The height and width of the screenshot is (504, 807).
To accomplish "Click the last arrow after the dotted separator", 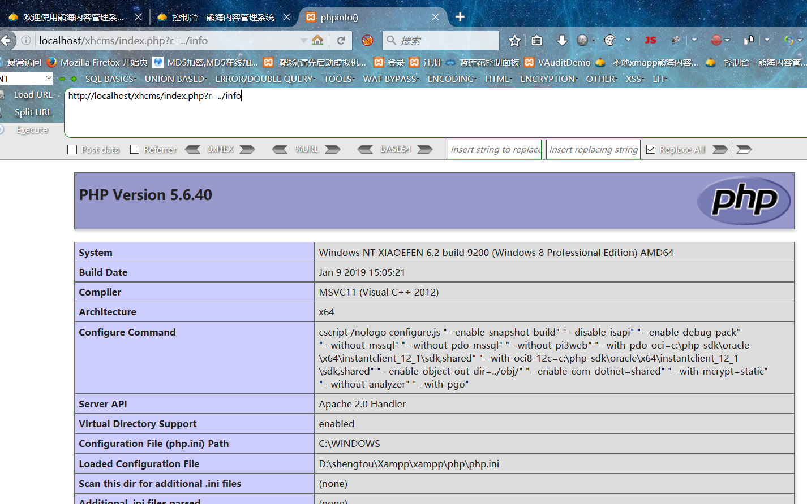I will click(x=744, y=149).
